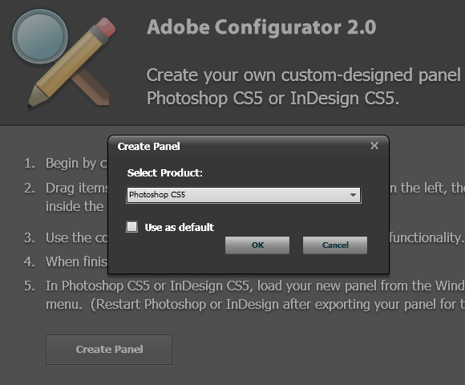Click step 1 "Begin by" instruction text
Screen dimensions: 465x385
tap(76, 164)
